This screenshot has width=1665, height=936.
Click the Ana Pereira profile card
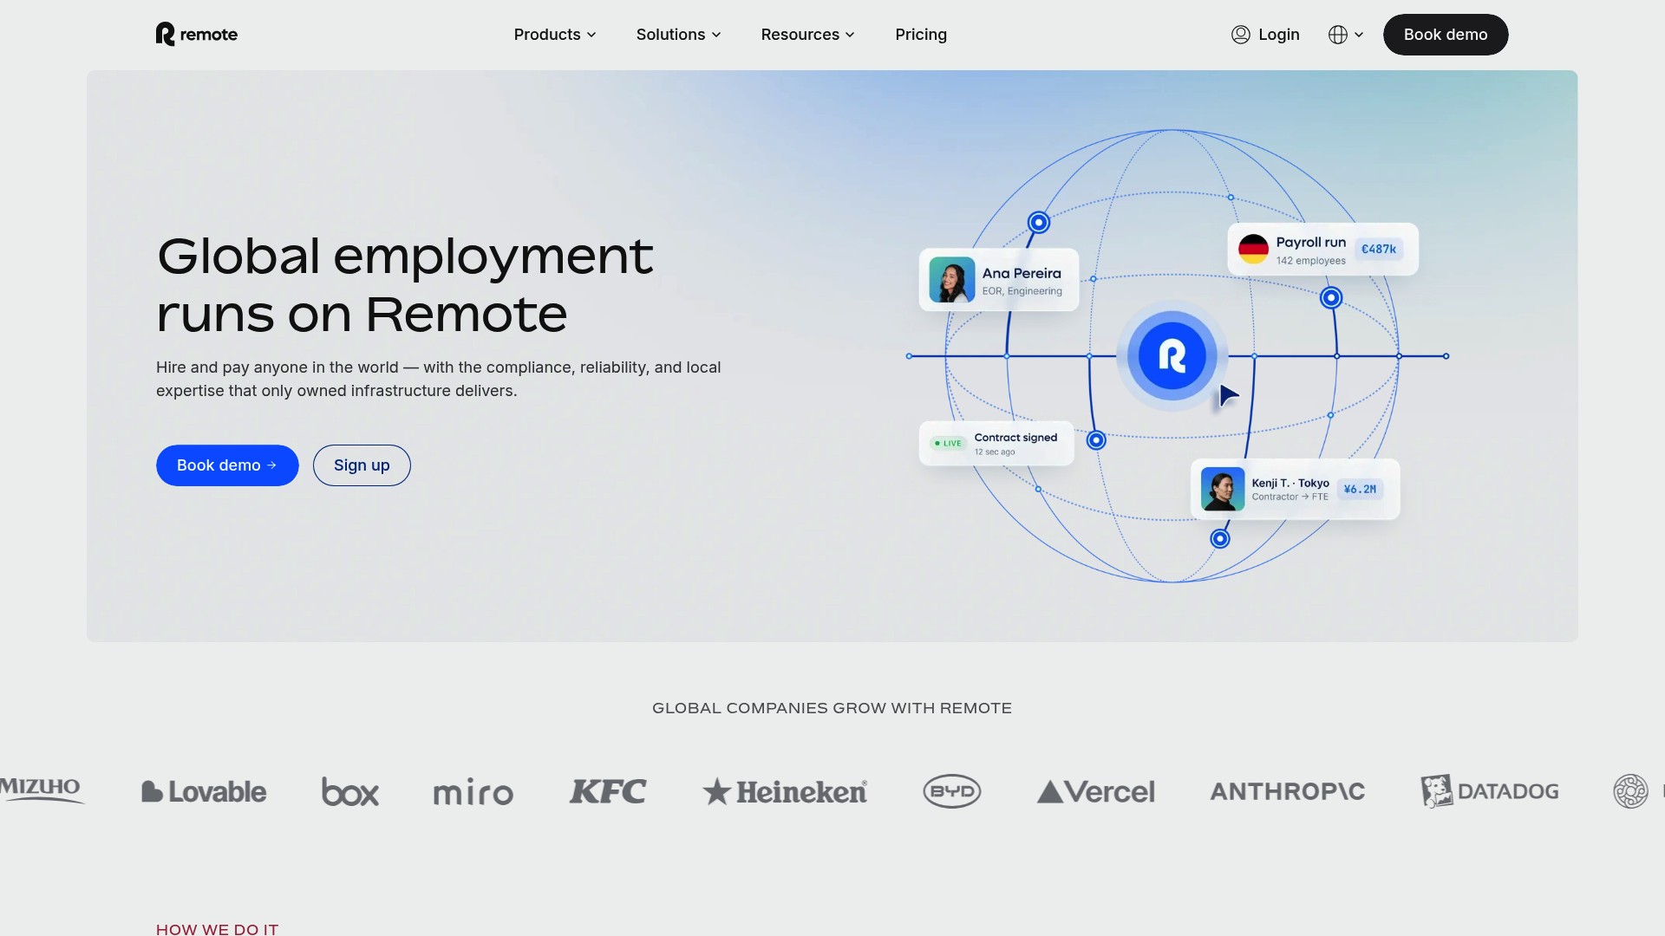point(999,280)
